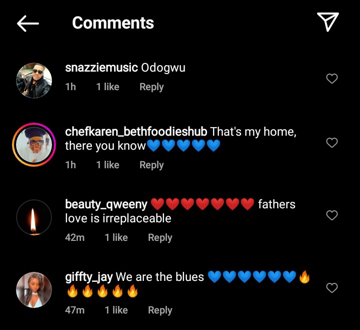Like chefkaren_bethfoodieshub's comment with heart icon
The height and width of the screenshot is (330, 360).
(332, 143)
